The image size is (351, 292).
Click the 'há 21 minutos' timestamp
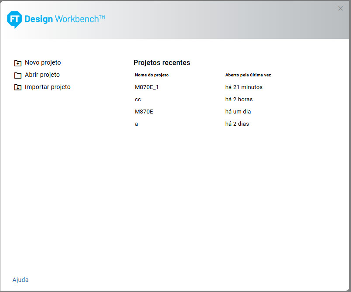click(244, 87)
